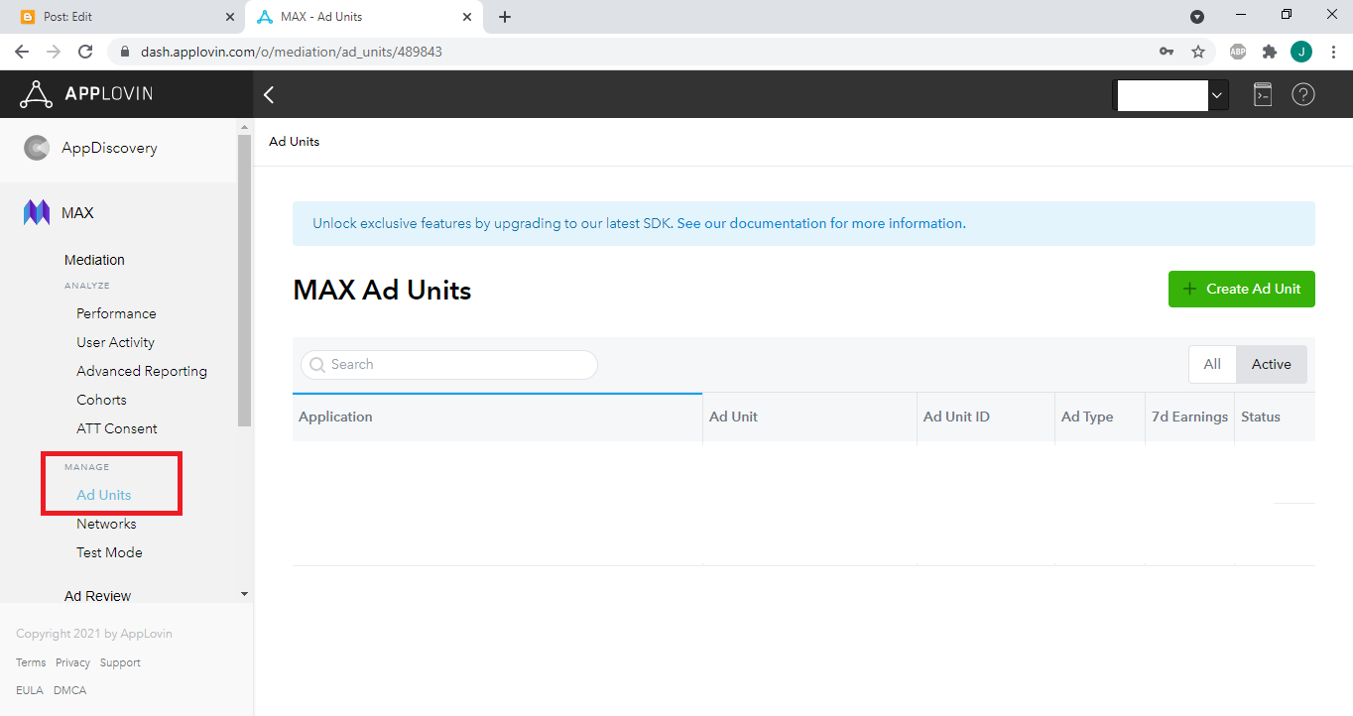
Task: Open the account selector dropdown in header
Action: (x=1170, y=95)
